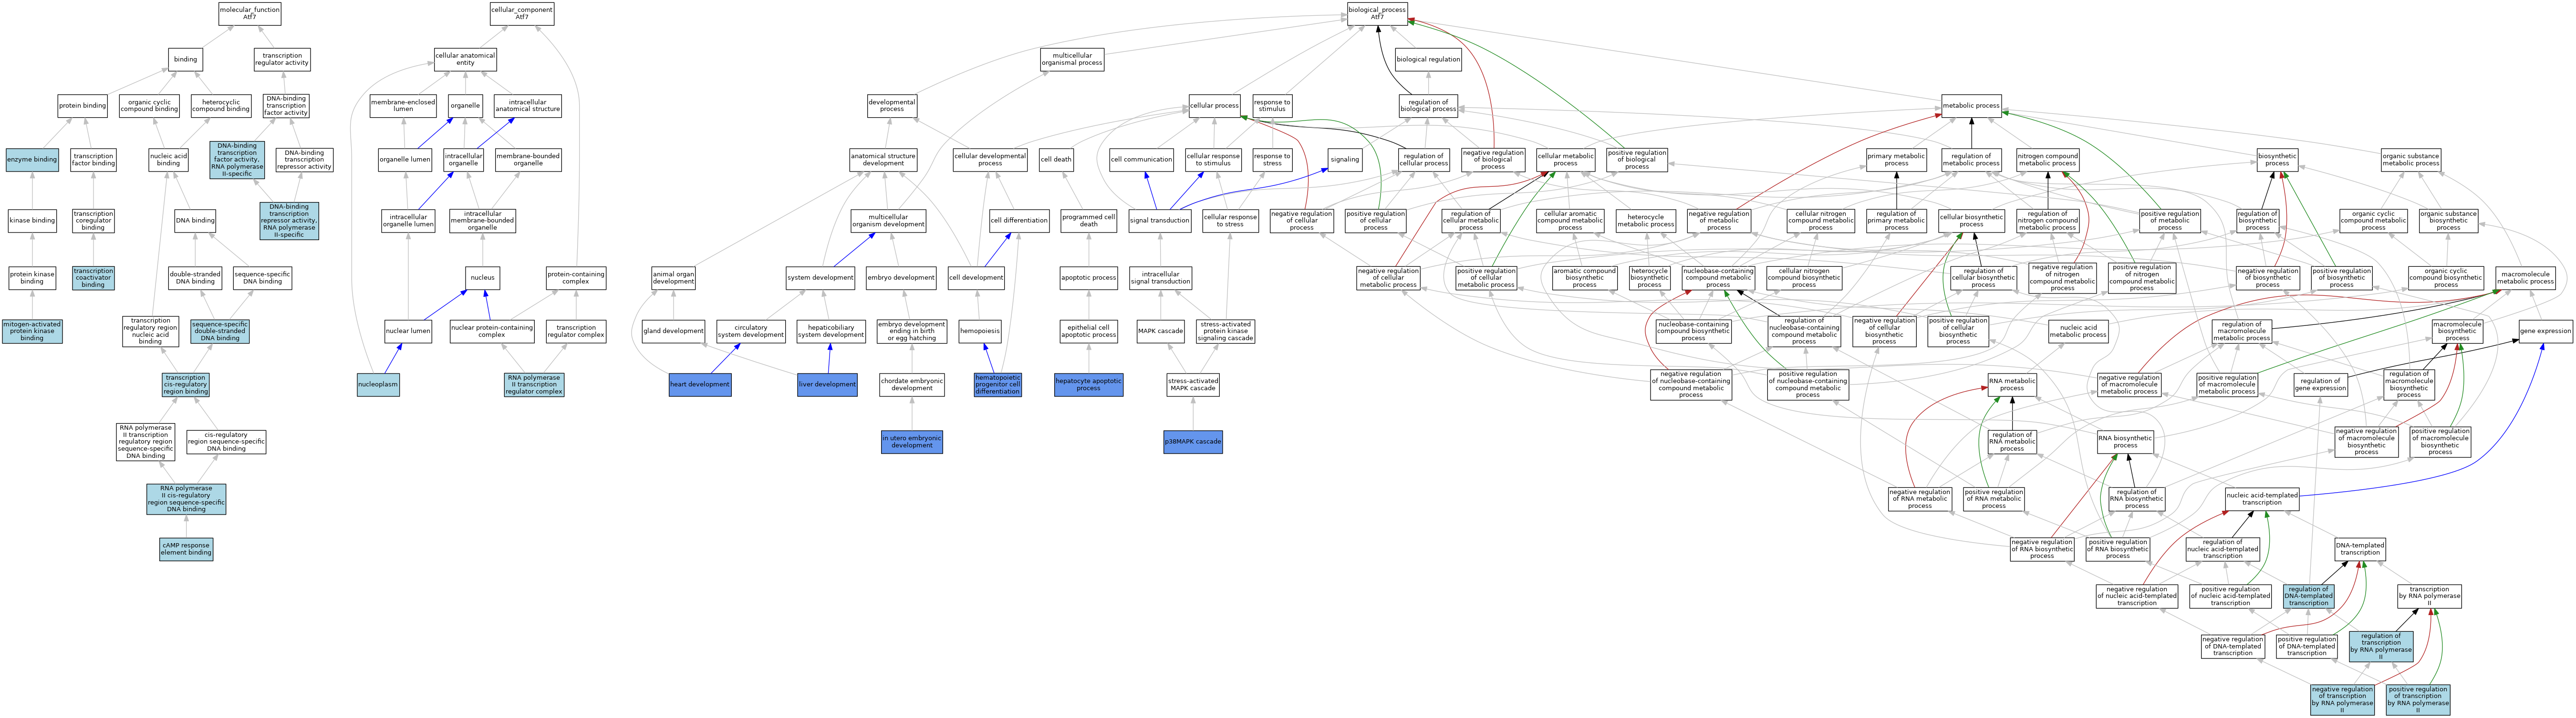This screenshot has height=718, width=2576.
Task: Select the 'cellular anatomical entity' node
Action: [465, 60]
